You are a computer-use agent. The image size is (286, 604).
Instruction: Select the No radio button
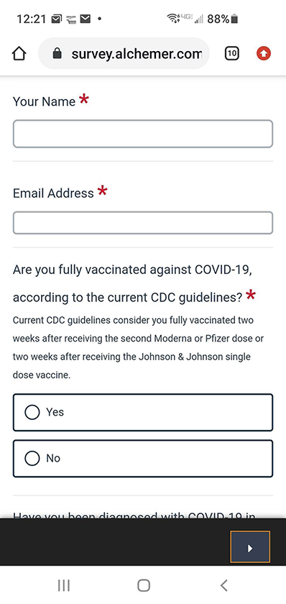[32, 459]
